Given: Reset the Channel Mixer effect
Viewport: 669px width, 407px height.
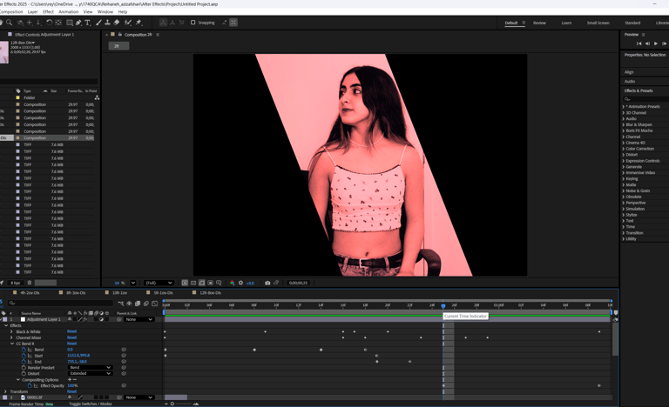Looking at the screenshot, I should pyautogui.click(x=71, y=337).
